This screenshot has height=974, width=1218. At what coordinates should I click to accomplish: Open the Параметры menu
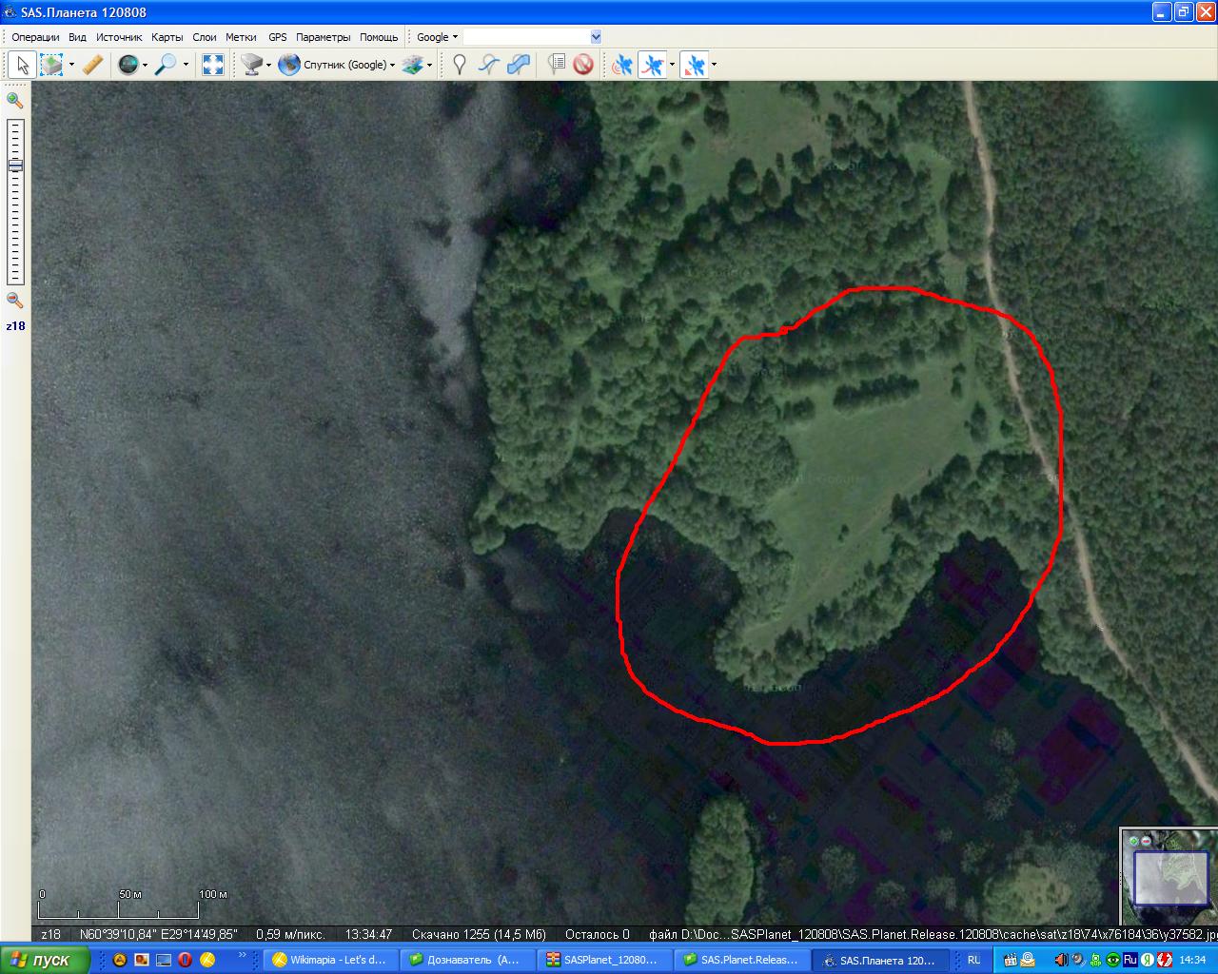point(323,37)
